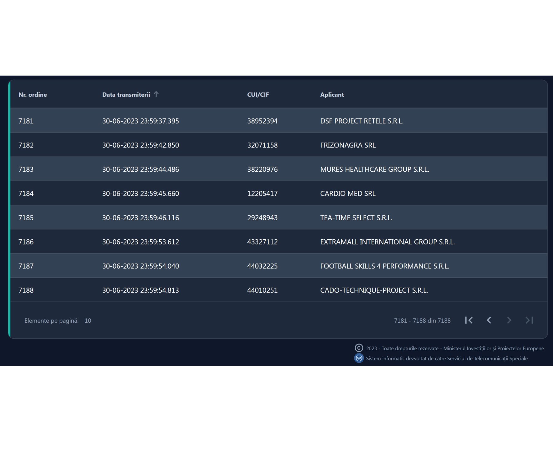This screenshot has width=553, height=463.
Task: Select CUI value 38952394
Action: click(x=262, y=121)
